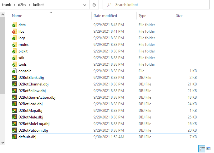Select the pickit folder name
Viewport: 214px width, 153px height.
23,51
